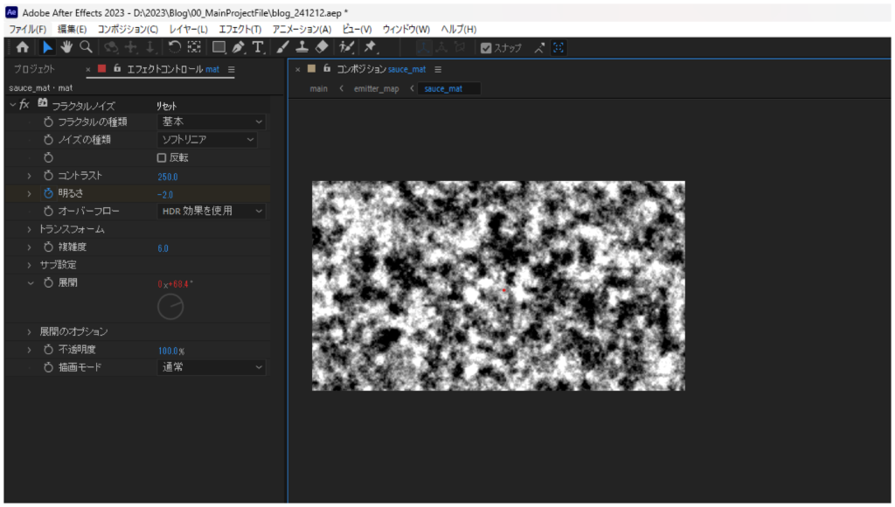Expand the トランスフォーム property group

(x=31, y=229)
